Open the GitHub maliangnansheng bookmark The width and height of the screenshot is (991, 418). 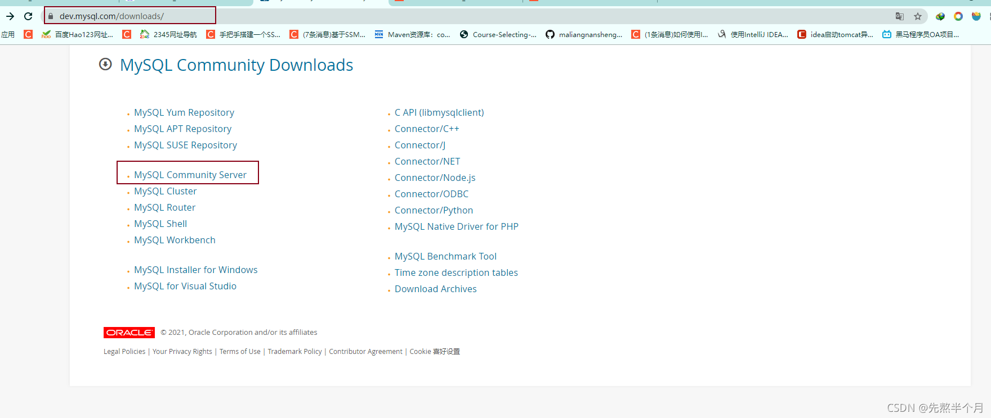[x=584, y=35]
